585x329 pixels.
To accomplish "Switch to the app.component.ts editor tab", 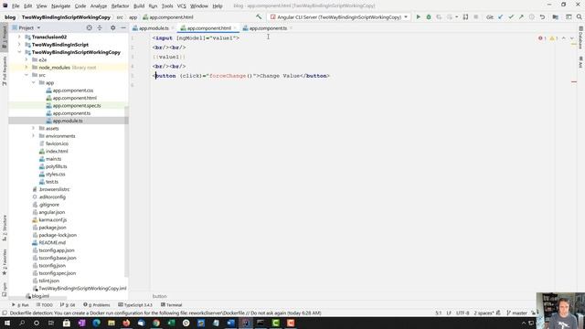I will pyautogui.click(x=268, y=28).
